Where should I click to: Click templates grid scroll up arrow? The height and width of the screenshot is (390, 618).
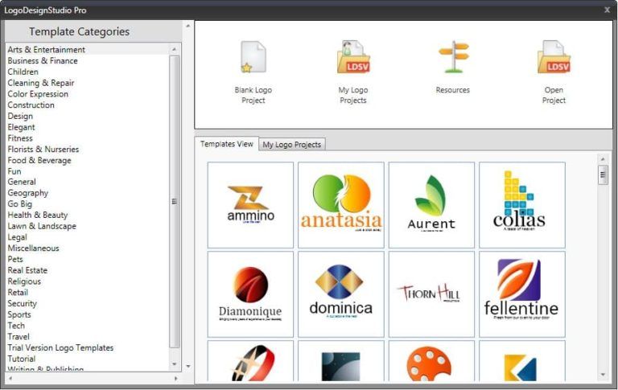pos(603,159)
